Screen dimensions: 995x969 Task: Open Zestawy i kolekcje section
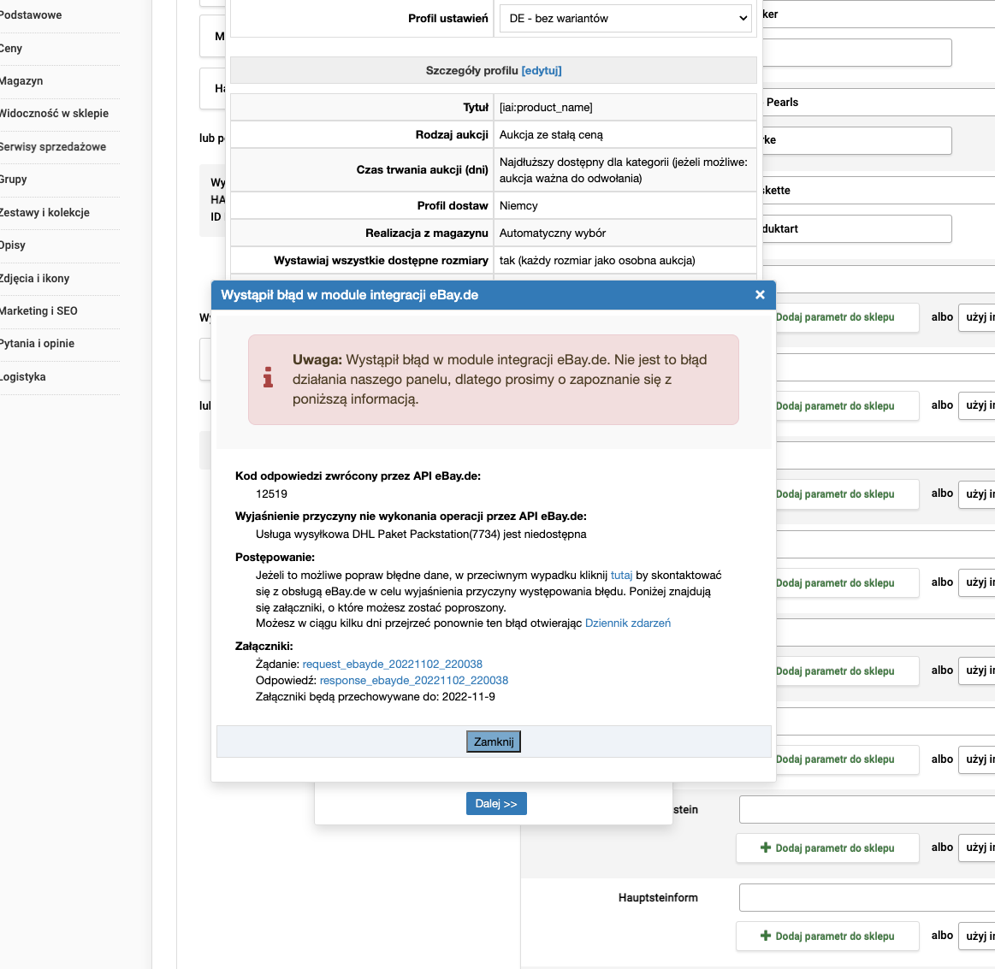point(44,212)
